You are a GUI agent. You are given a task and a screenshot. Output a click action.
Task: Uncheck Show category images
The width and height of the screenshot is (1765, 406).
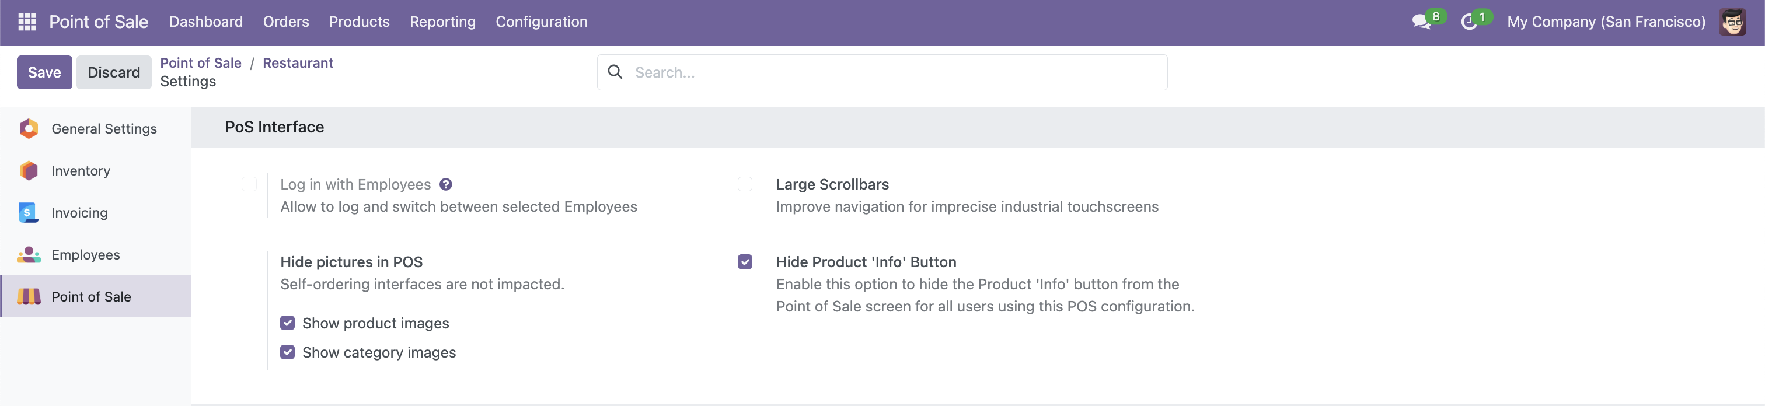point(288,352)
